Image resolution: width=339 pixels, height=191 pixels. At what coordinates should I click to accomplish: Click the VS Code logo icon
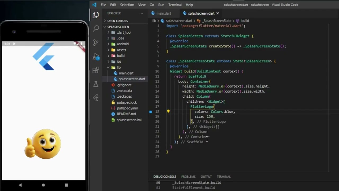coord(94,5)
